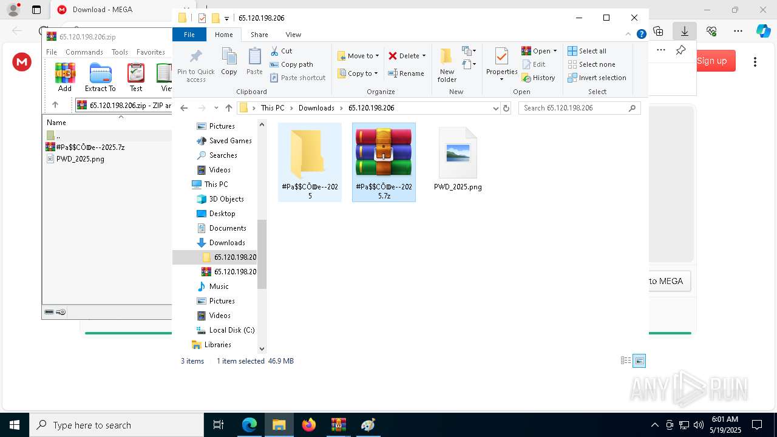Click Paste shortcut in the ribbon

click(297, 78)
